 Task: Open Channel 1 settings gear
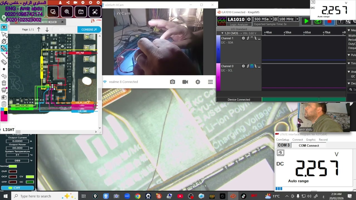(243, 38)
